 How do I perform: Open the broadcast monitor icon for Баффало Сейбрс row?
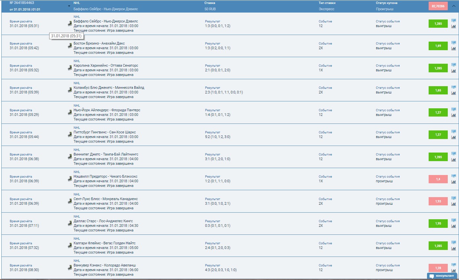(x=453, y=20)
